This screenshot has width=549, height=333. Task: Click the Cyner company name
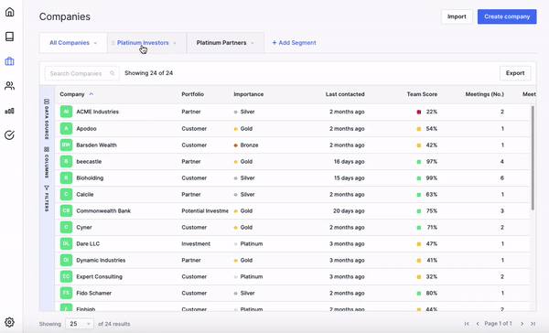pos(84,227)
